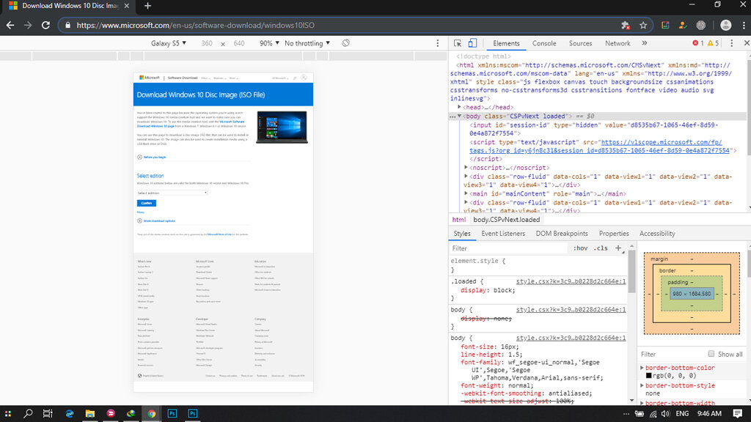Open File Explorer from the taskbar
Screen dimensions: 751x422
(x=90, y=413)
